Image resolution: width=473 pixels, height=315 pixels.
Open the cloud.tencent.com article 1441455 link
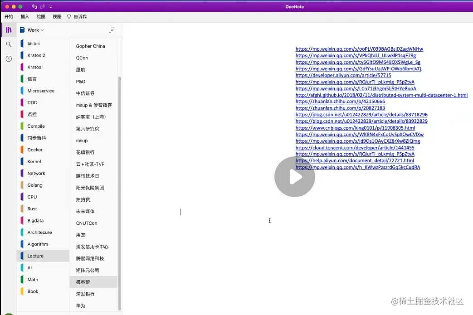click(x=355, y=148)
